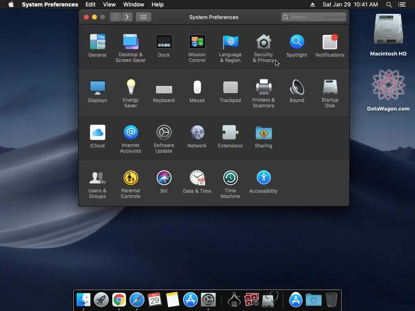415x311 pixels.
Task: Open the Dock preference pane
Action: tap(164, 46)
